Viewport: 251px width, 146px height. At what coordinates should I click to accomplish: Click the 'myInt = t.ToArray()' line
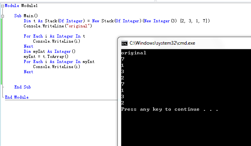[46, 57]
